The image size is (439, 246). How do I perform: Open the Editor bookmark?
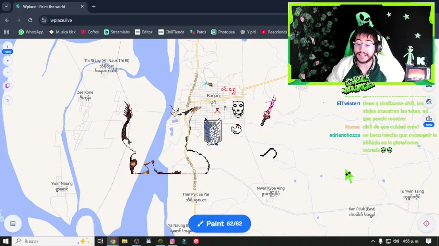[x=143, y=32]
